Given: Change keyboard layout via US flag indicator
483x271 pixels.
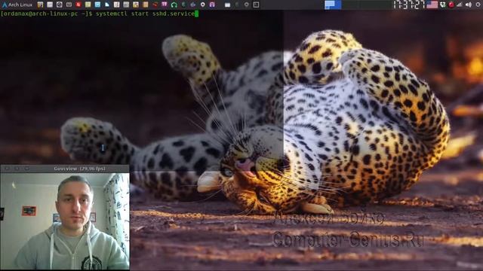Looking at the screenshot, I should 432,5.
